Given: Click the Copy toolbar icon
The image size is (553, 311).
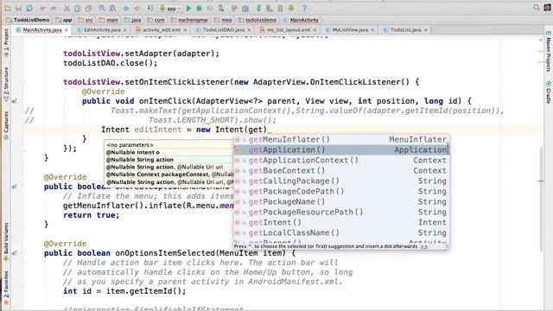Looking at the screenshot, I should pyautogui.click(x=77, y=8).
